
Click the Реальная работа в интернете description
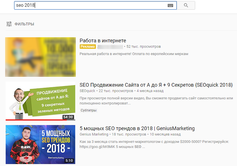pyautogui.click(x=134, y=54)
